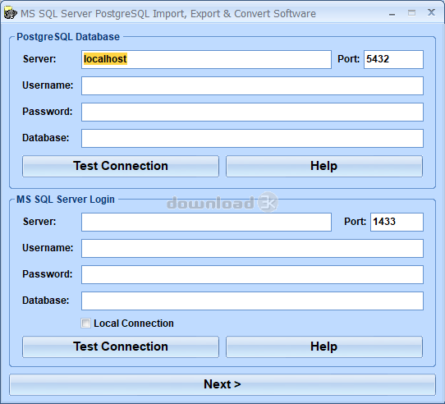Maximize the window using the title bar
445x404 pixels.
[411, 13]
